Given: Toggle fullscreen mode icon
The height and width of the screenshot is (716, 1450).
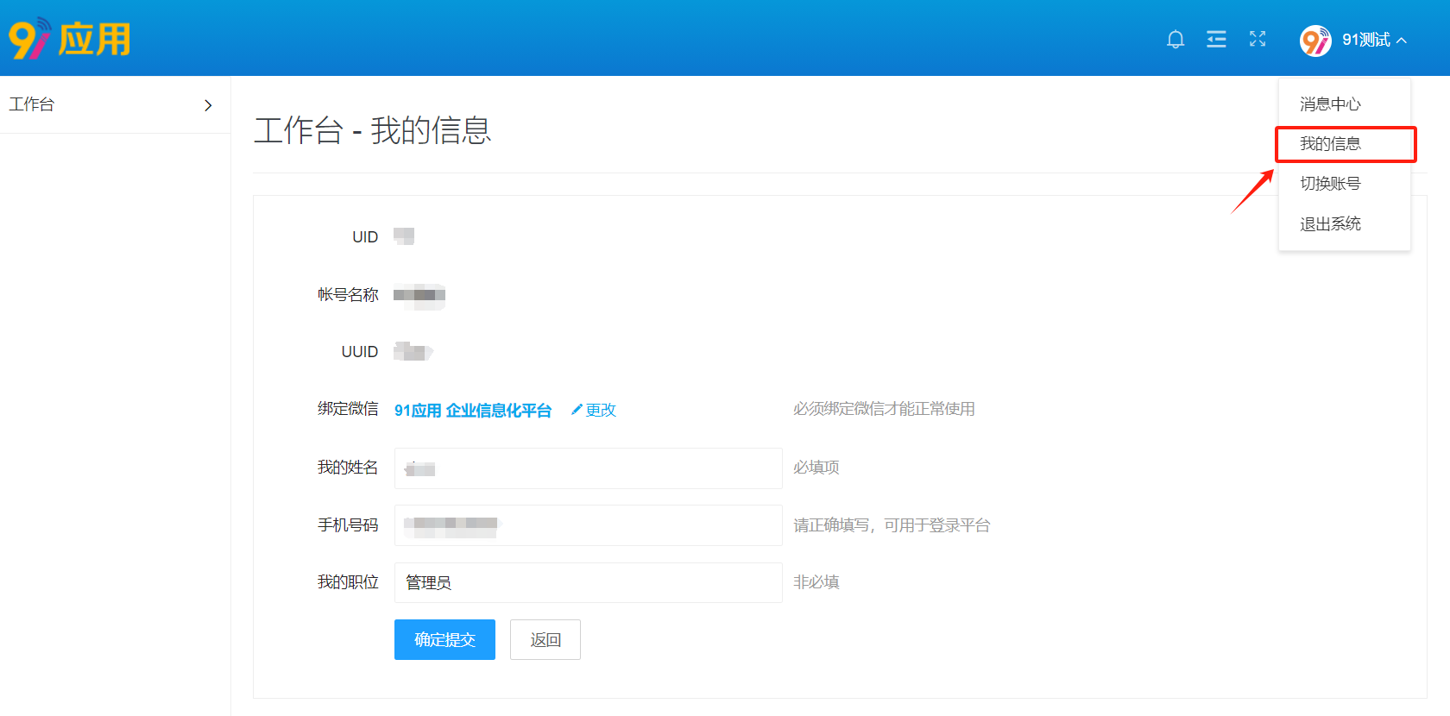Looking at the screenshot, I should 1258,39.
